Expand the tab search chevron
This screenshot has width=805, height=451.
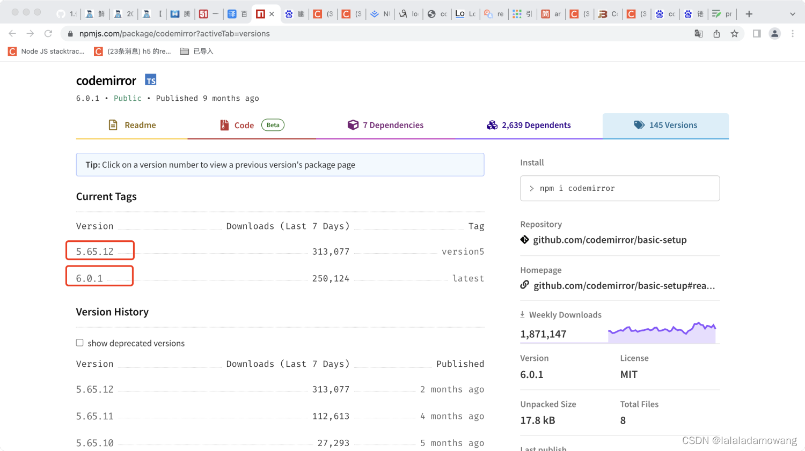click(x=793, y=14)
